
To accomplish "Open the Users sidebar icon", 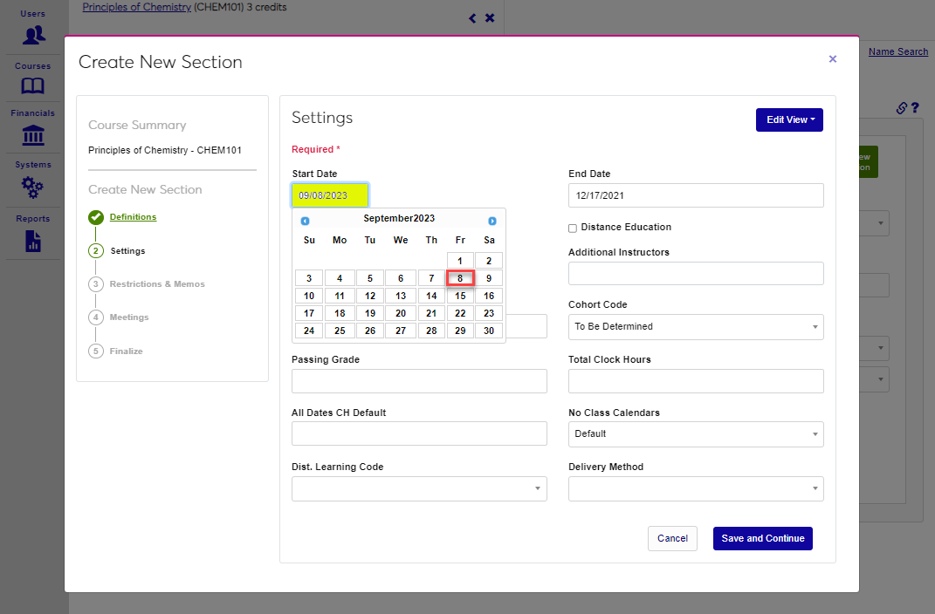I will pyautogui.click(x=33, y=35).
